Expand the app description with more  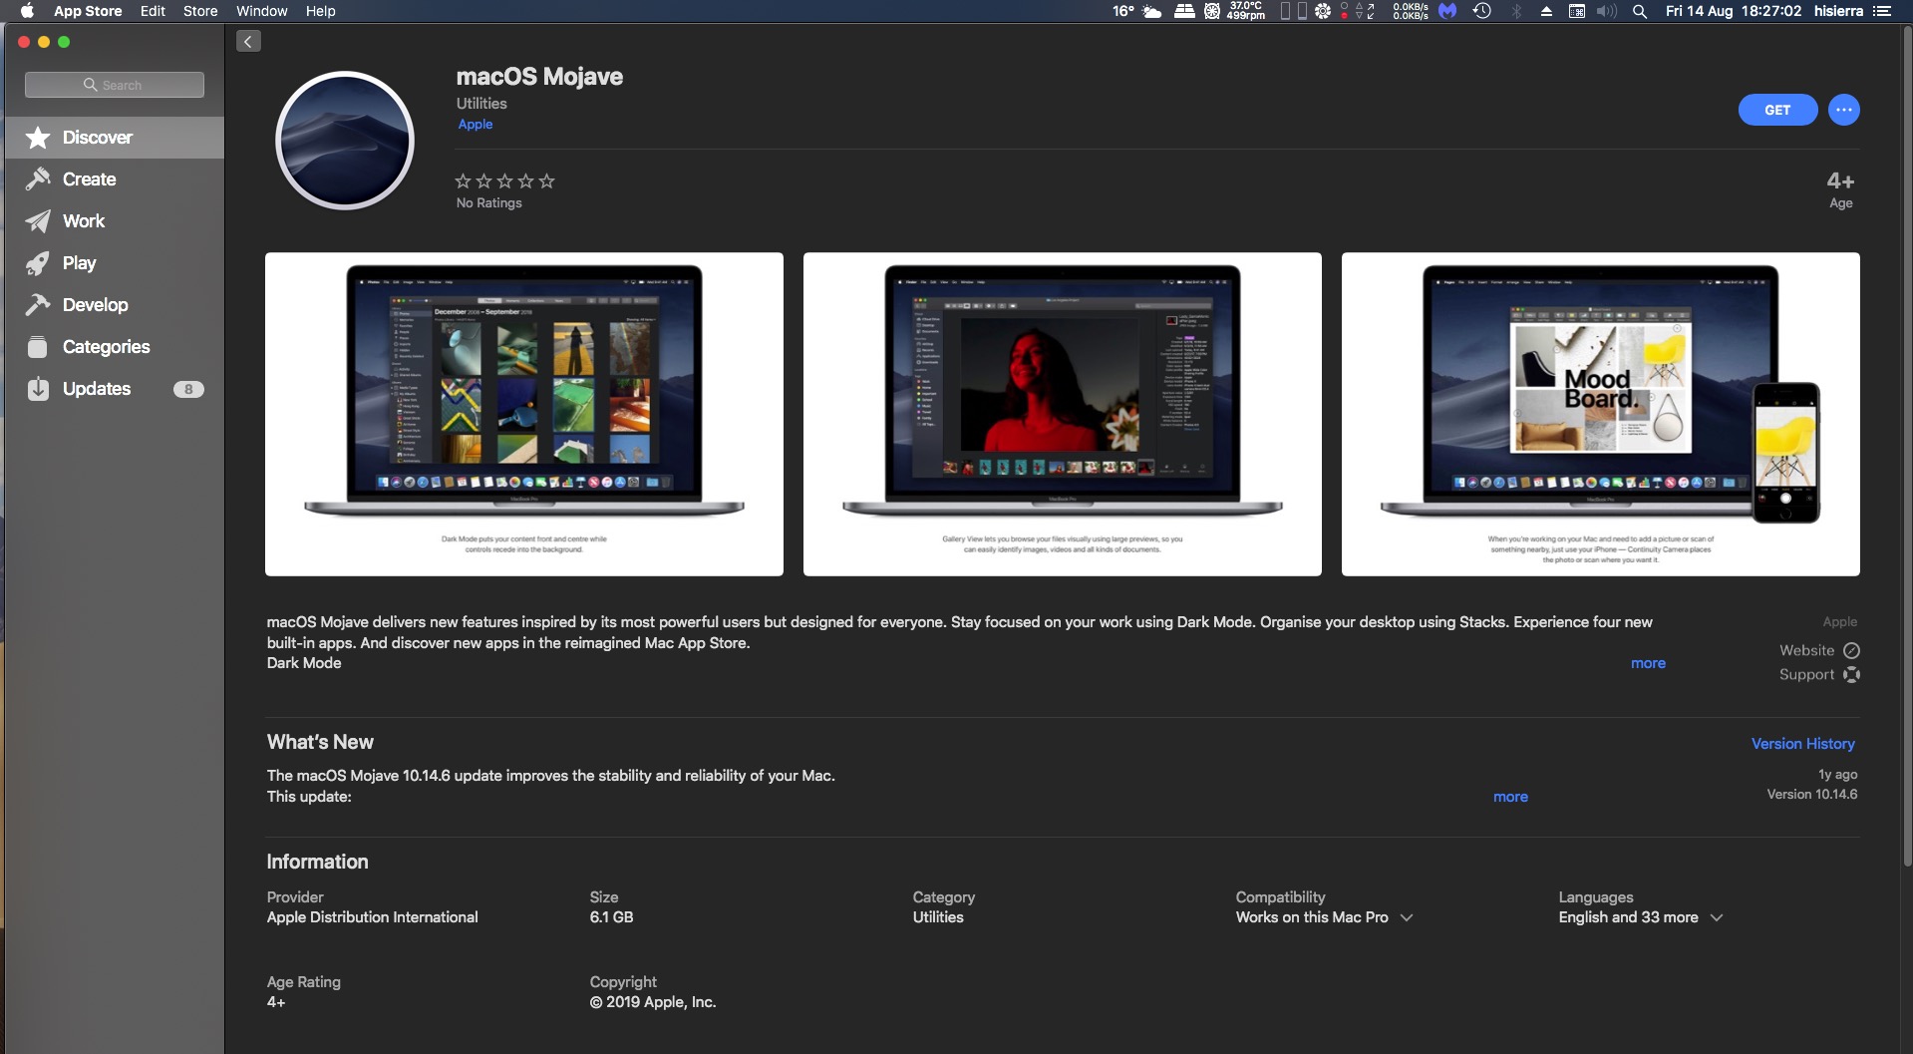(1647, 663)
